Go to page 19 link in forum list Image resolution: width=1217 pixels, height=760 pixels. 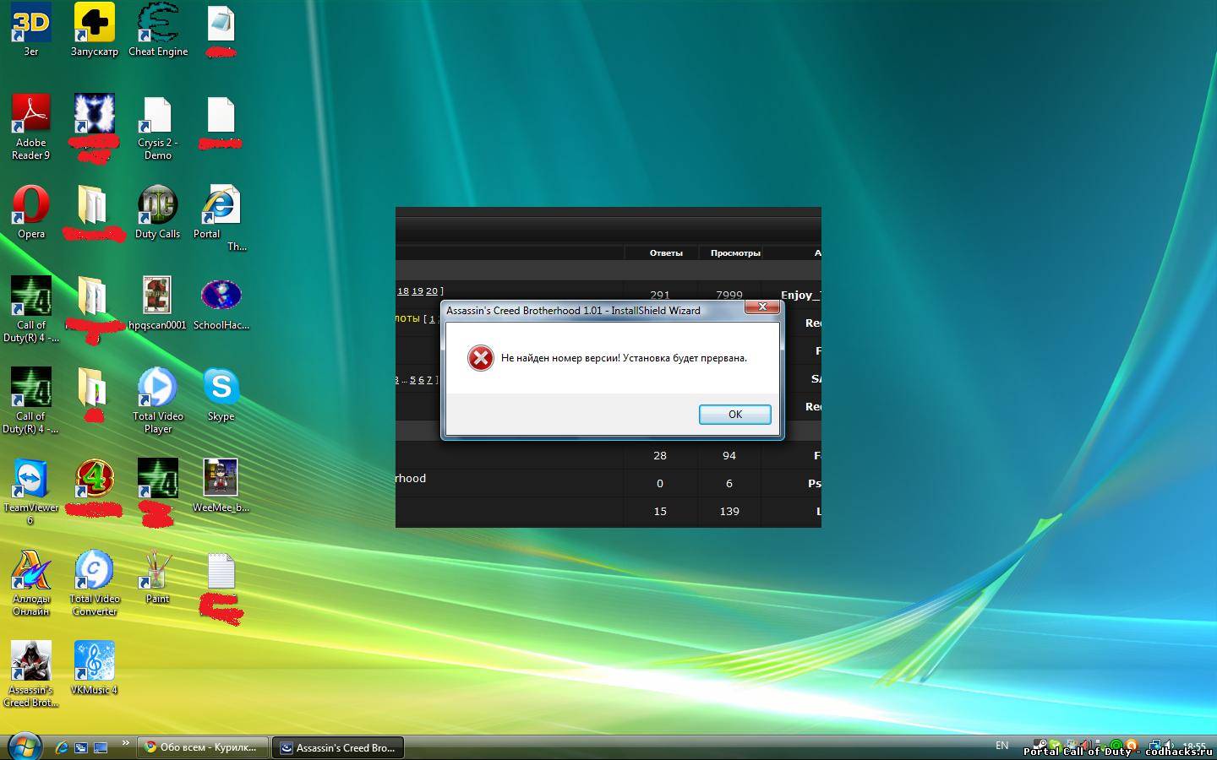[x=417, y=291]
